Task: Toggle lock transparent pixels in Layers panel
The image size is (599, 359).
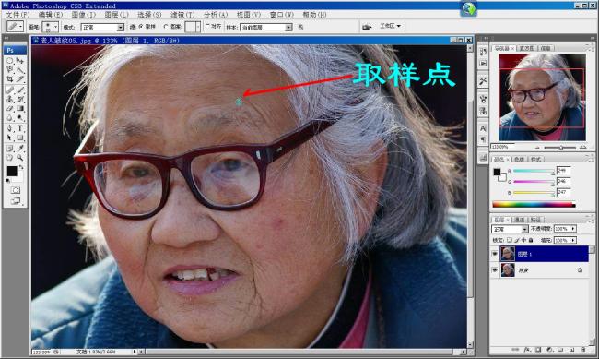Action: coord(509,240)
